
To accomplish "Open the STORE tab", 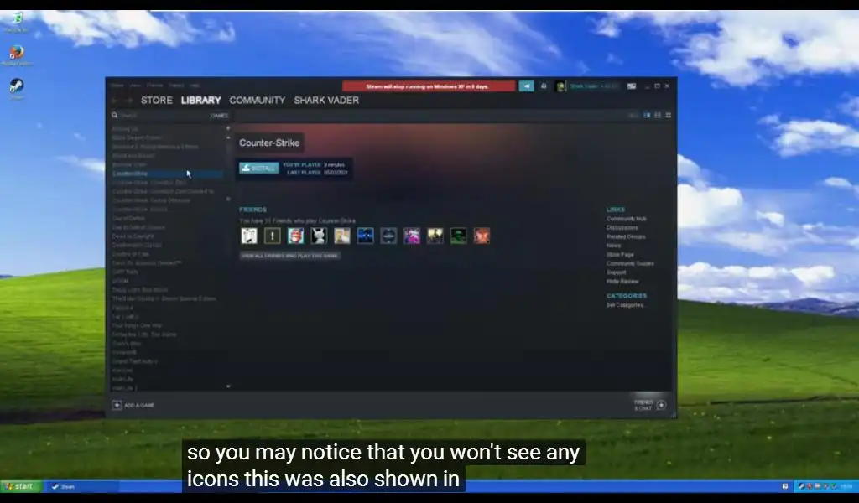I will pos(157,101).
